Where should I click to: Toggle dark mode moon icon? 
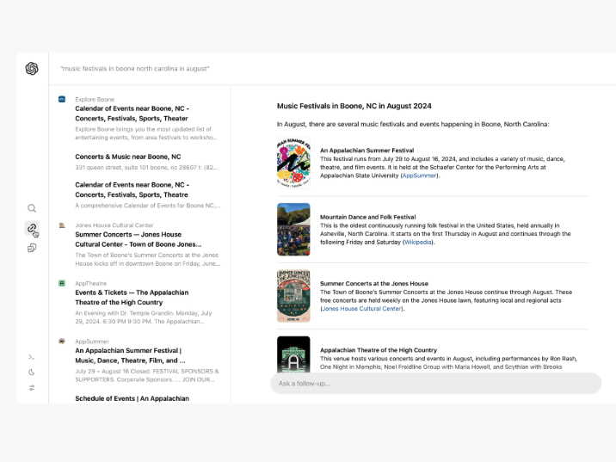[x=32, y=372]
